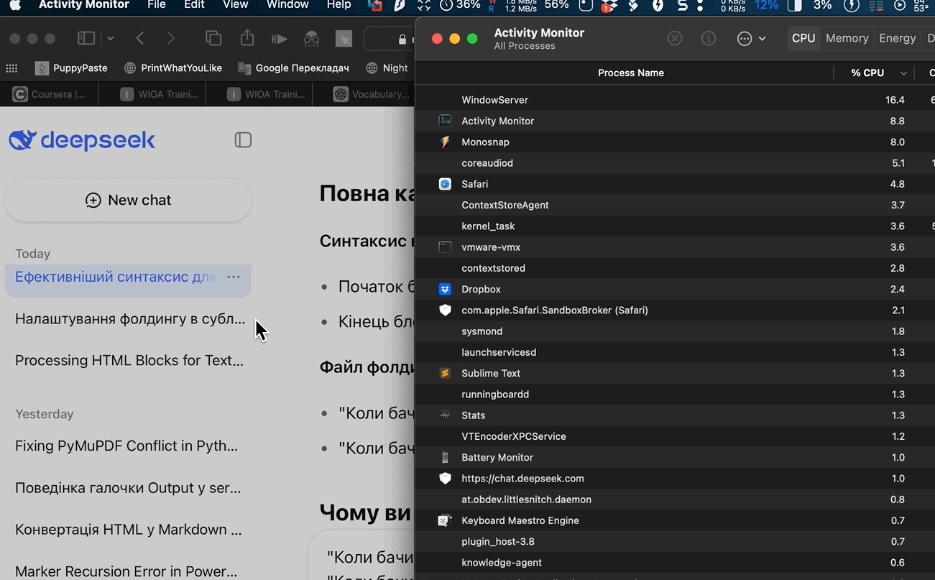Screen dimensions: 935x580
Task: Open the Fixing PyMuPDF Conflict chat
Action: (x=126, y=446)
